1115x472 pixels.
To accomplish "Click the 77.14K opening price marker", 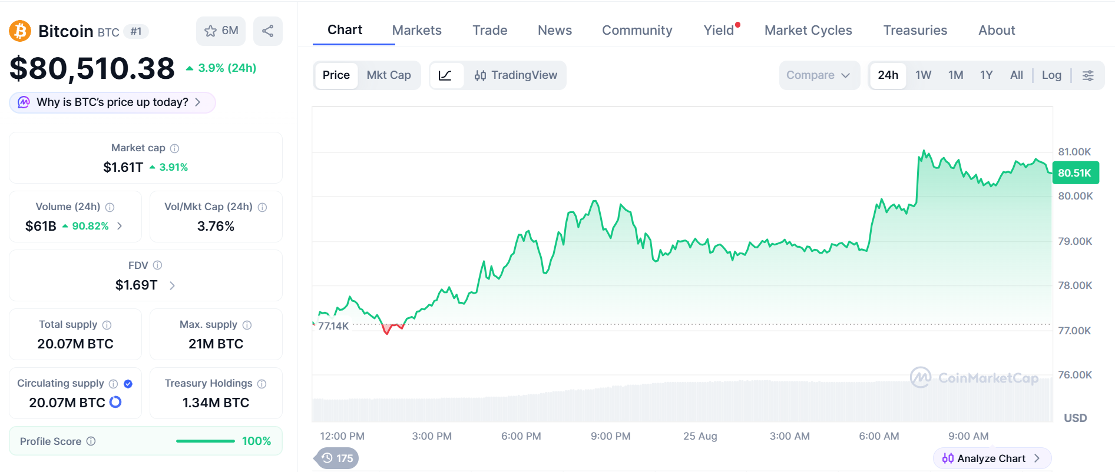I will point(333,326).
